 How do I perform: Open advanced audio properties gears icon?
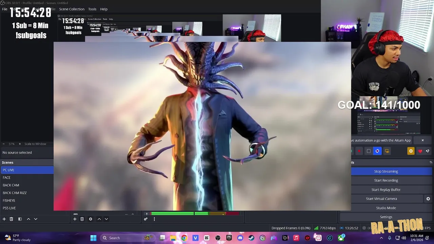pyautogui.click(x=146, y=219)
